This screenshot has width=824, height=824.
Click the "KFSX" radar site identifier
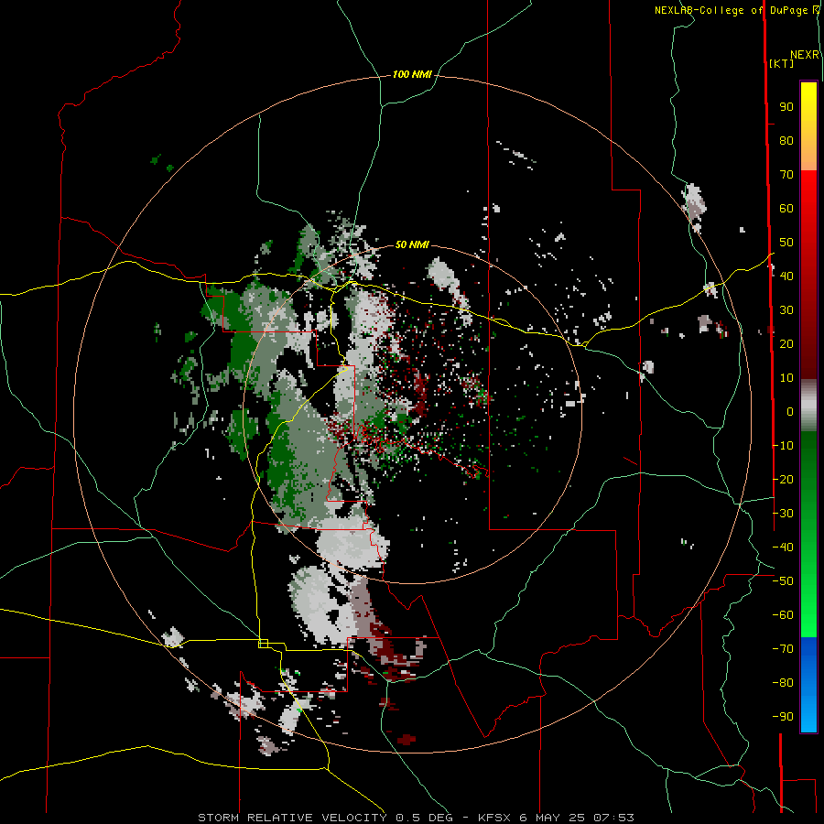(x=495, y=818)
